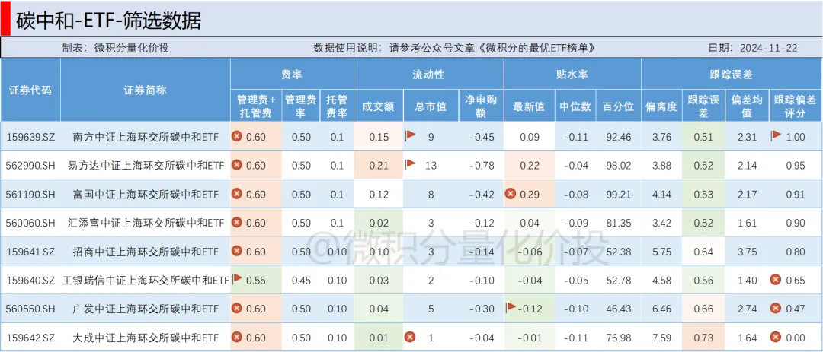This screenshot has height=352, width=823.
Task: Click the 证券代码 column header
Action: (30, 90)
